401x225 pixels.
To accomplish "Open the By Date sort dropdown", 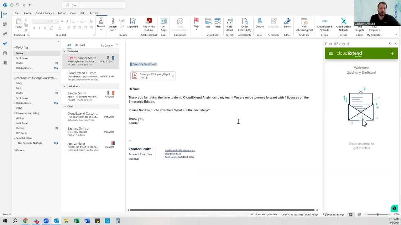I will [107, 46].
